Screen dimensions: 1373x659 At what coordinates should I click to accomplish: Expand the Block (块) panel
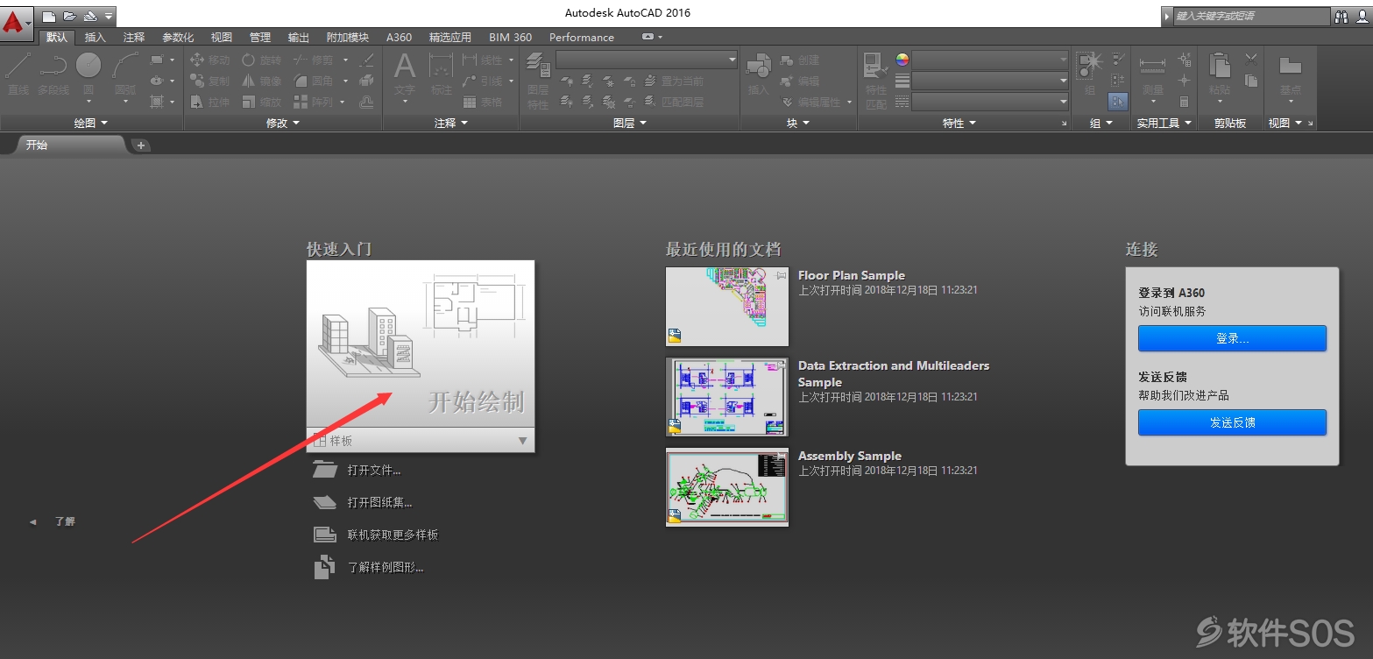coord(798,124)
